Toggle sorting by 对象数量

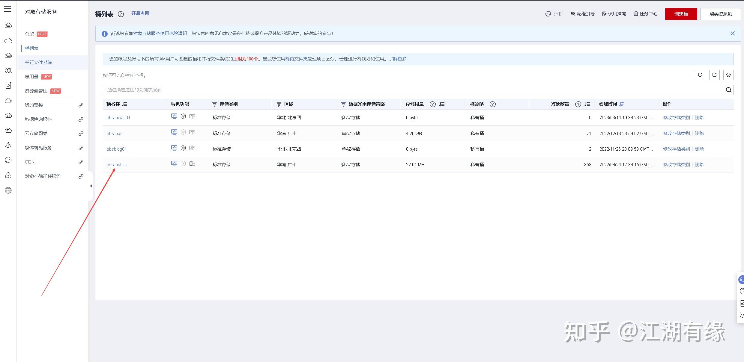pos(587,104)
